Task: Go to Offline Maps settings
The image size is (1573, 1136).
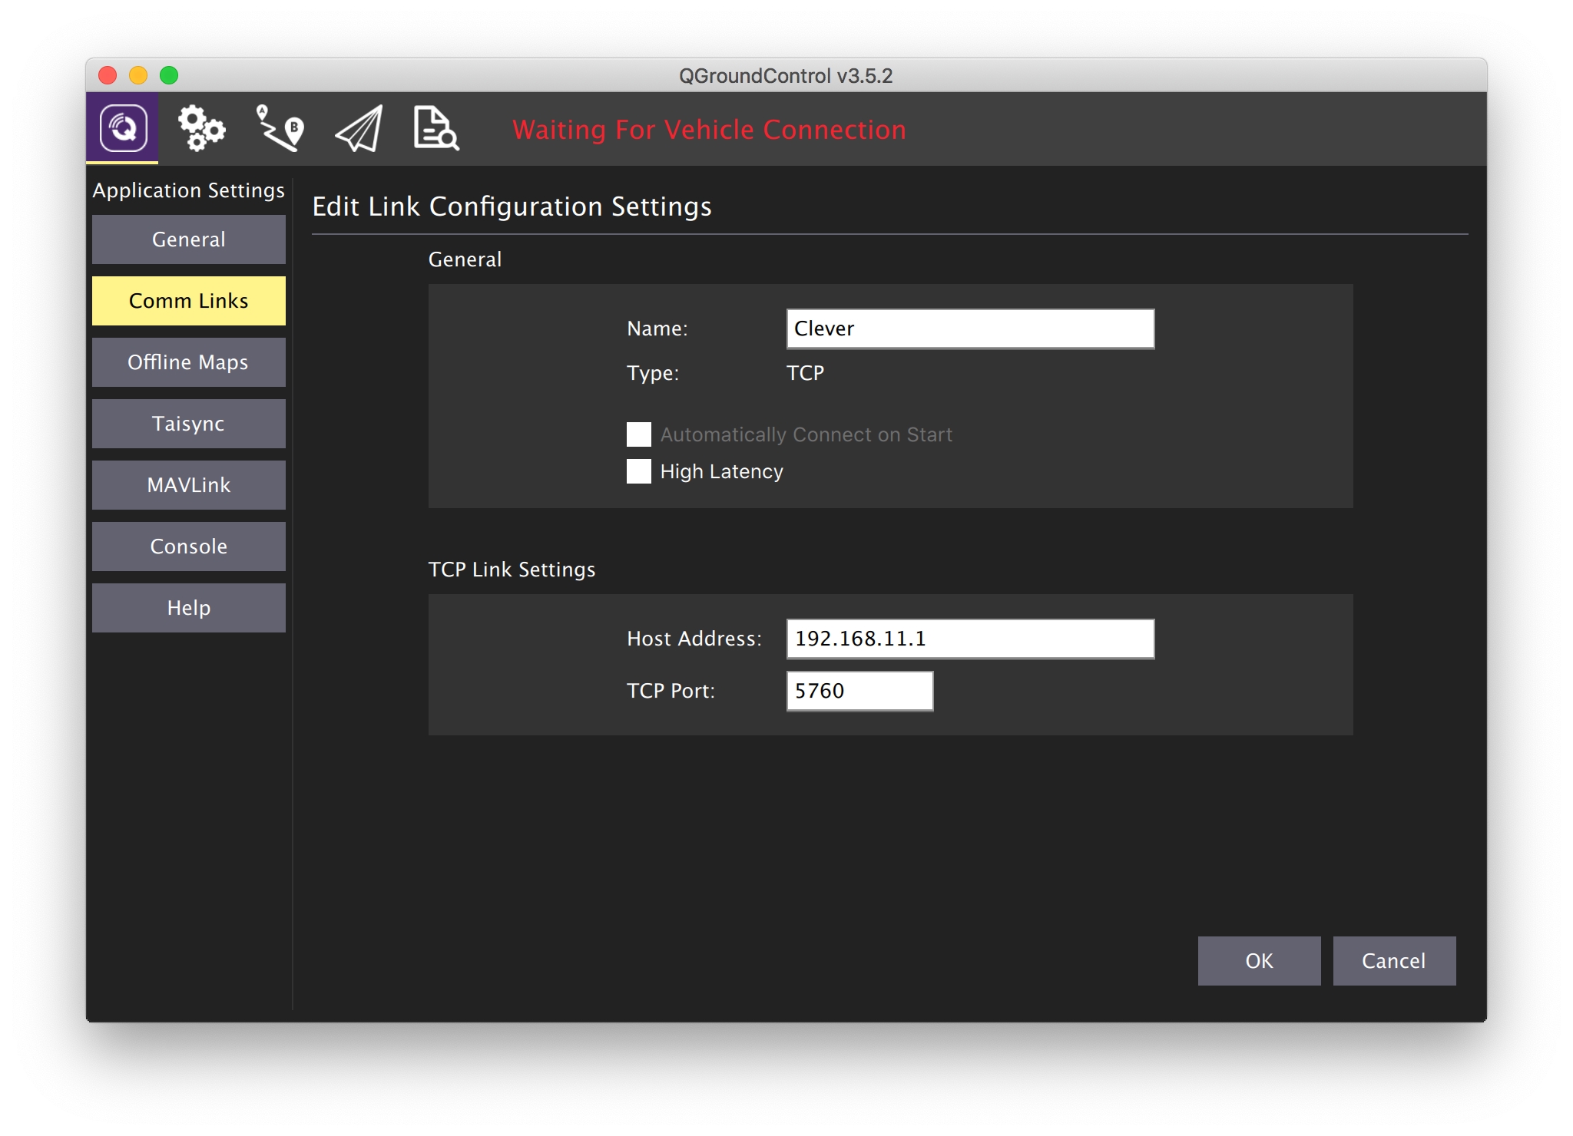Action: pyautogui.click(x=189, y=362)
